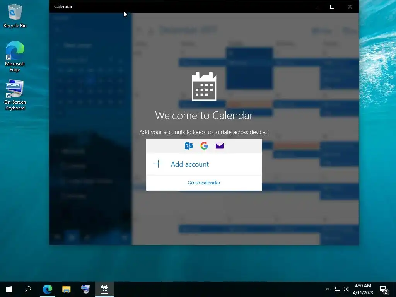Open the Windows Start menu
396x297 pixels.
click(x=9, y=289)
